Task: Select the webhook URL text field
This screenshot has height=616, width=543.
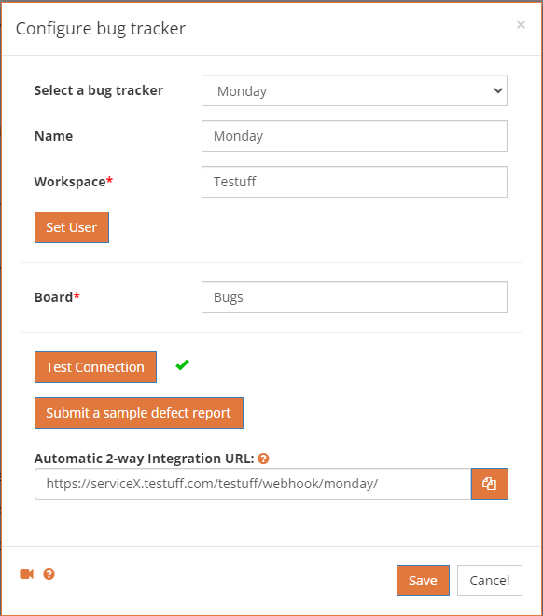Action: tap(253, 484)
